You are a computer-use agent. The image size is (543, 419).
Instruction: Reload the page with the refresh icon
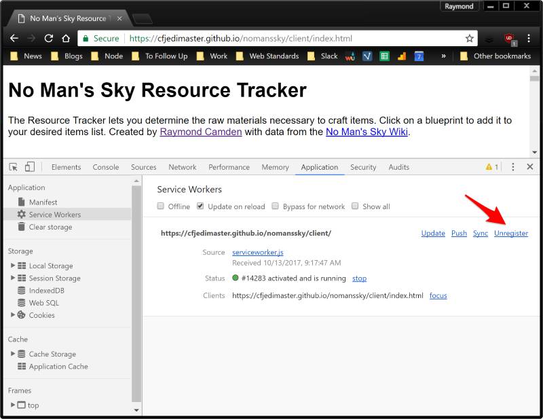(x=48, y=39)
